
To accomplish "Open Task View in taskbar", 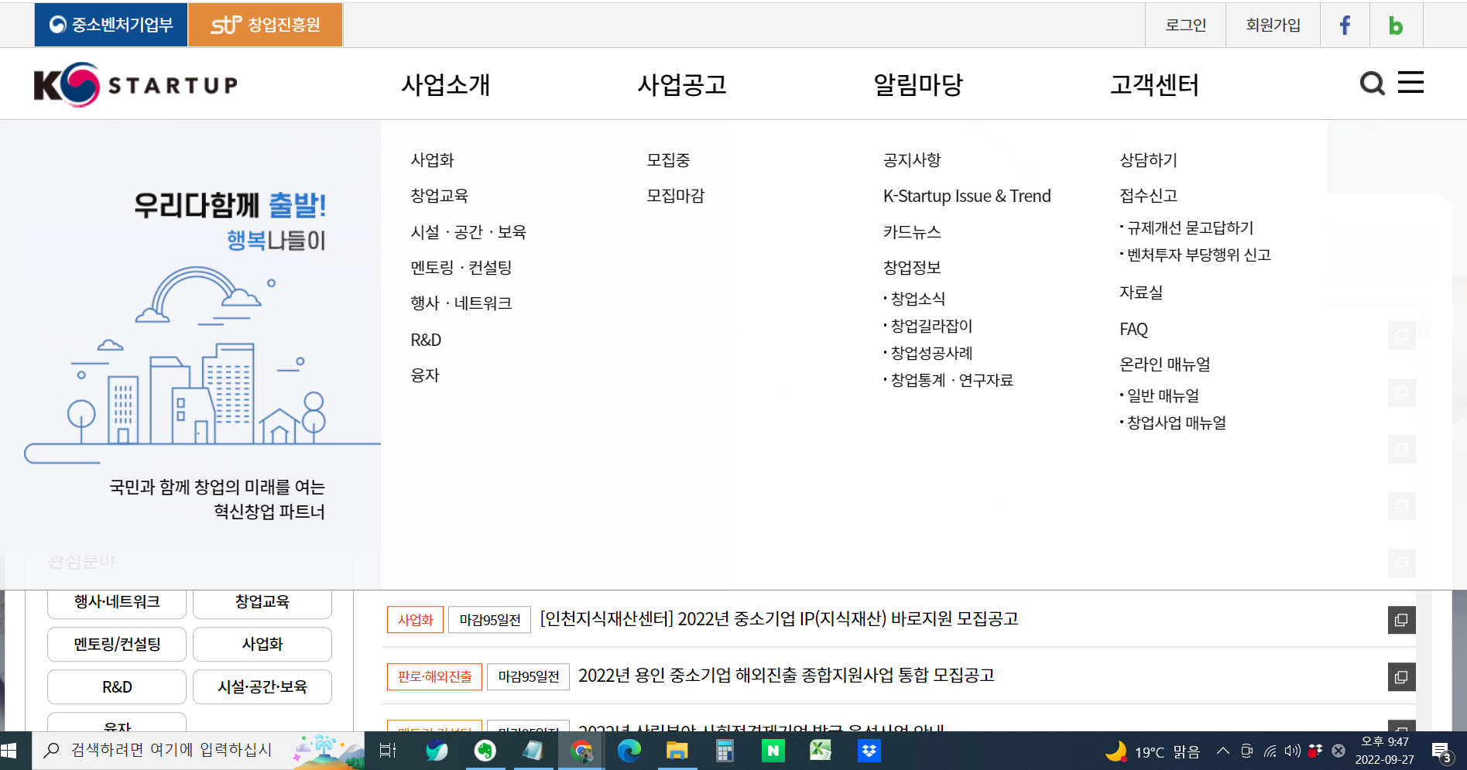I will click(x=388, y=751).
